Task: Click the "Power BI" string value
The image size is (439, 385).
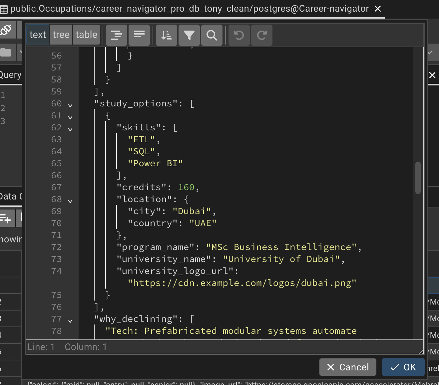Action: coord(156,163)
